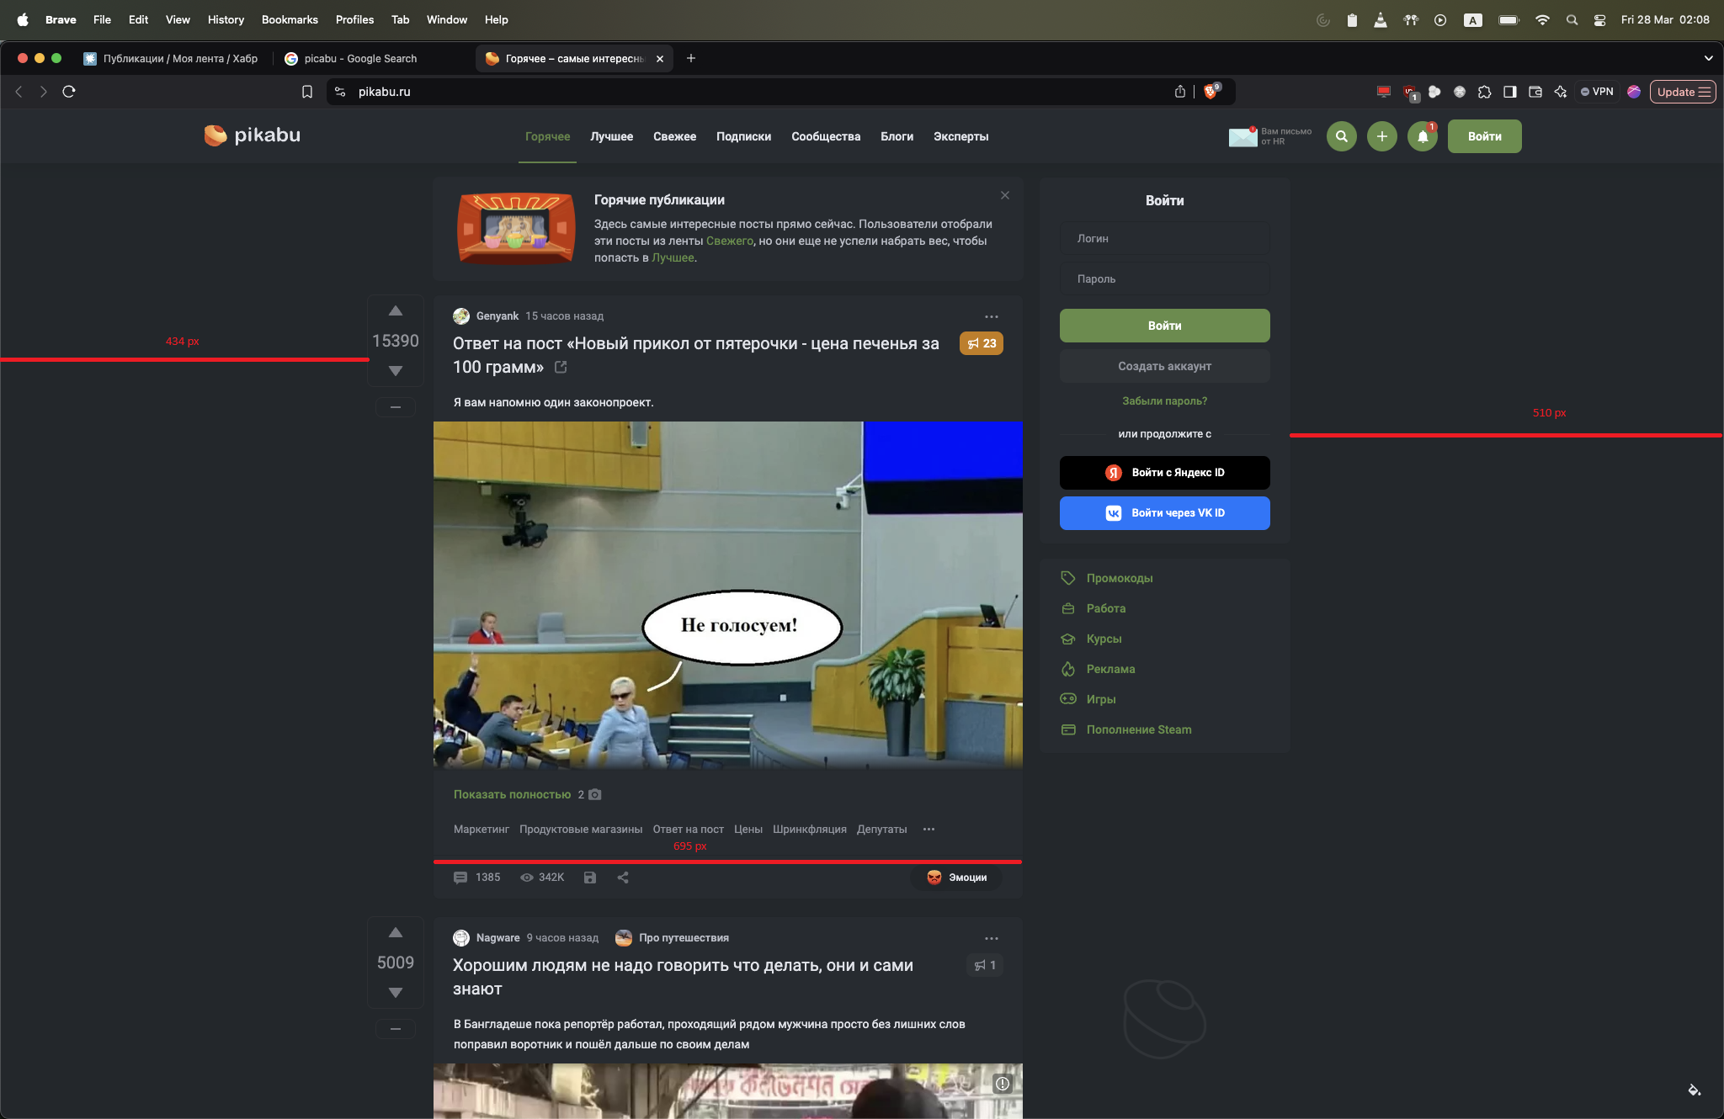
Task: Click the green search icon in header
Action: (x=1341, y=136)
